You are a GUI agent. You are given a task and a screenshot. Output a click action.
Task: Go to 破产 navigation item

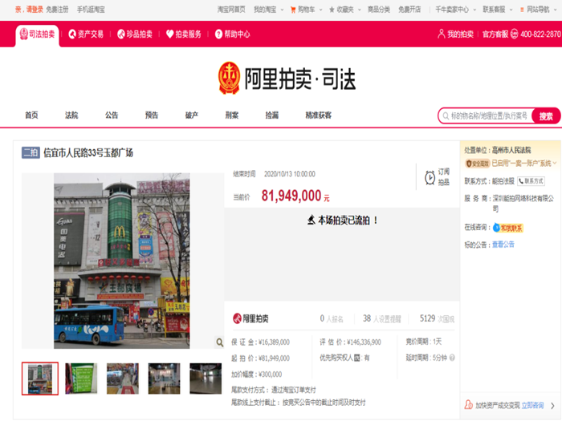[x=192, y=115]
